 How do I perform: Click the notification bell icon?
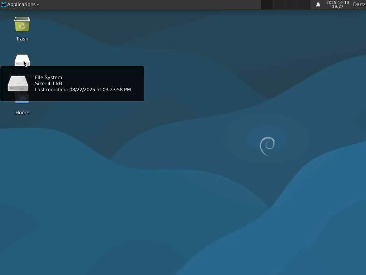318,5
